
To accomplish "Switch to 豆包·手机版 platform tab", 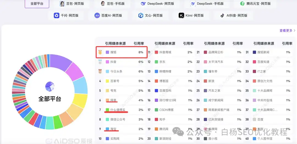I will 112,4.
